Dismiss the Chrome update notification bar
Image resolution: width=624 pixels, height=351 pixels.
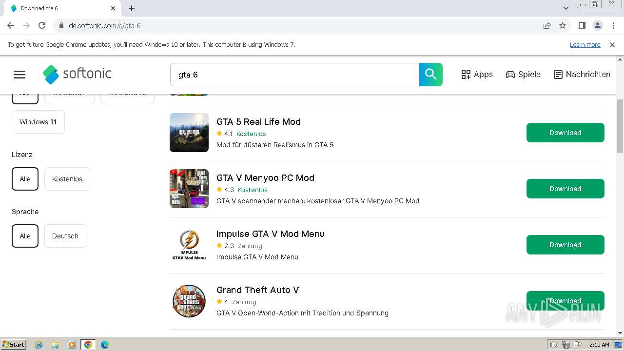click(612, 45)
